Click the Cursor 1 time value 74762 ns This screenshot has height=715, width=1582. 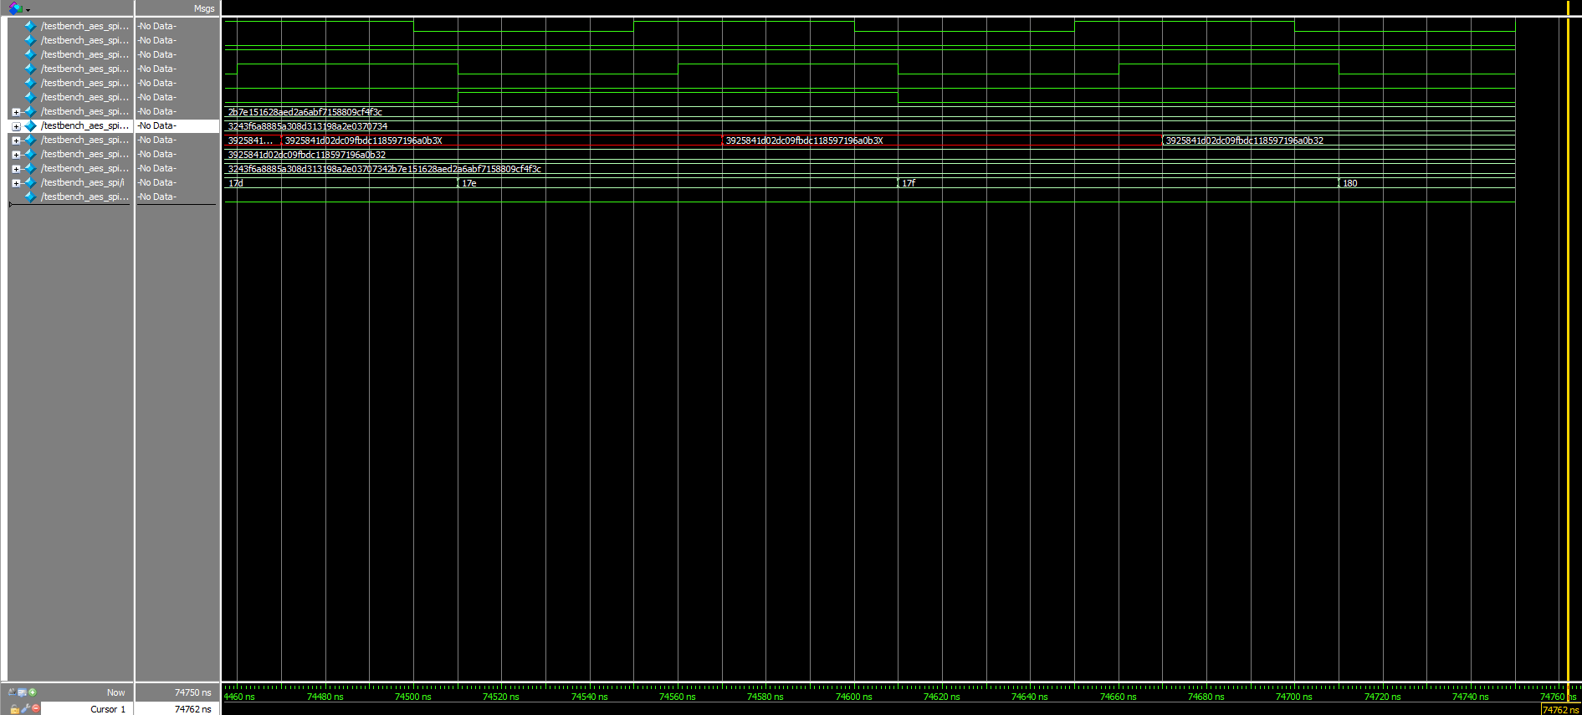pos(192,709)
